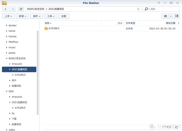Click the 设置 settings button
This screenshot has width=182, height=131.
point(64,16)
